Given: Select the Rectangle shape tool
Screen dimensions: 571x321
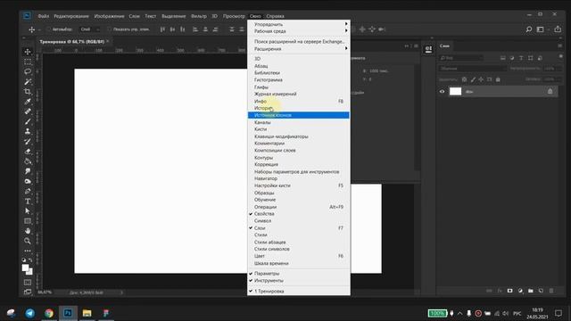Looking at the screenshot, I should pos(28,221).
